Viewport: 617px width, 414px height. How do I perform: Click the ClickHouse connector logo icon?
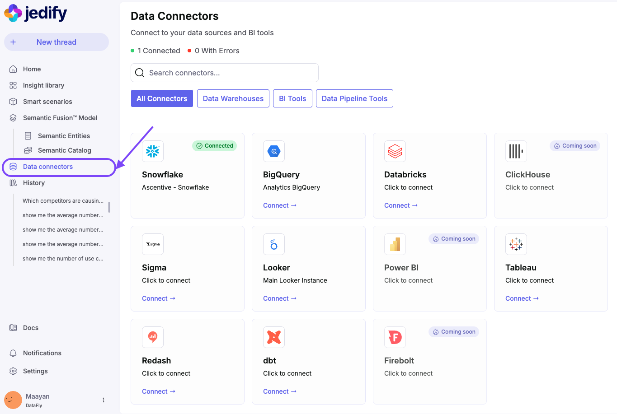click(516, 151)
